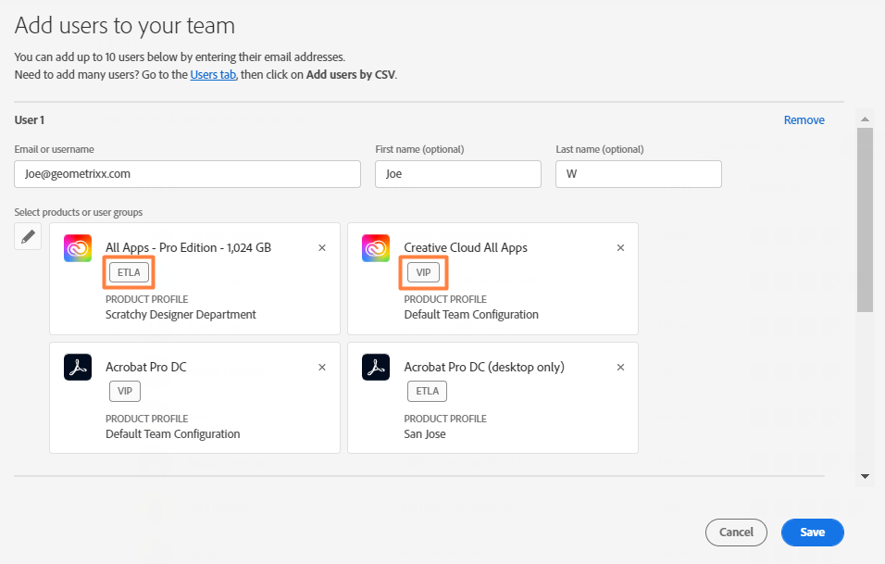Remove Acrobat Pro DC desktop only with X
Screen dimensions: 885x564
(620, 368)
